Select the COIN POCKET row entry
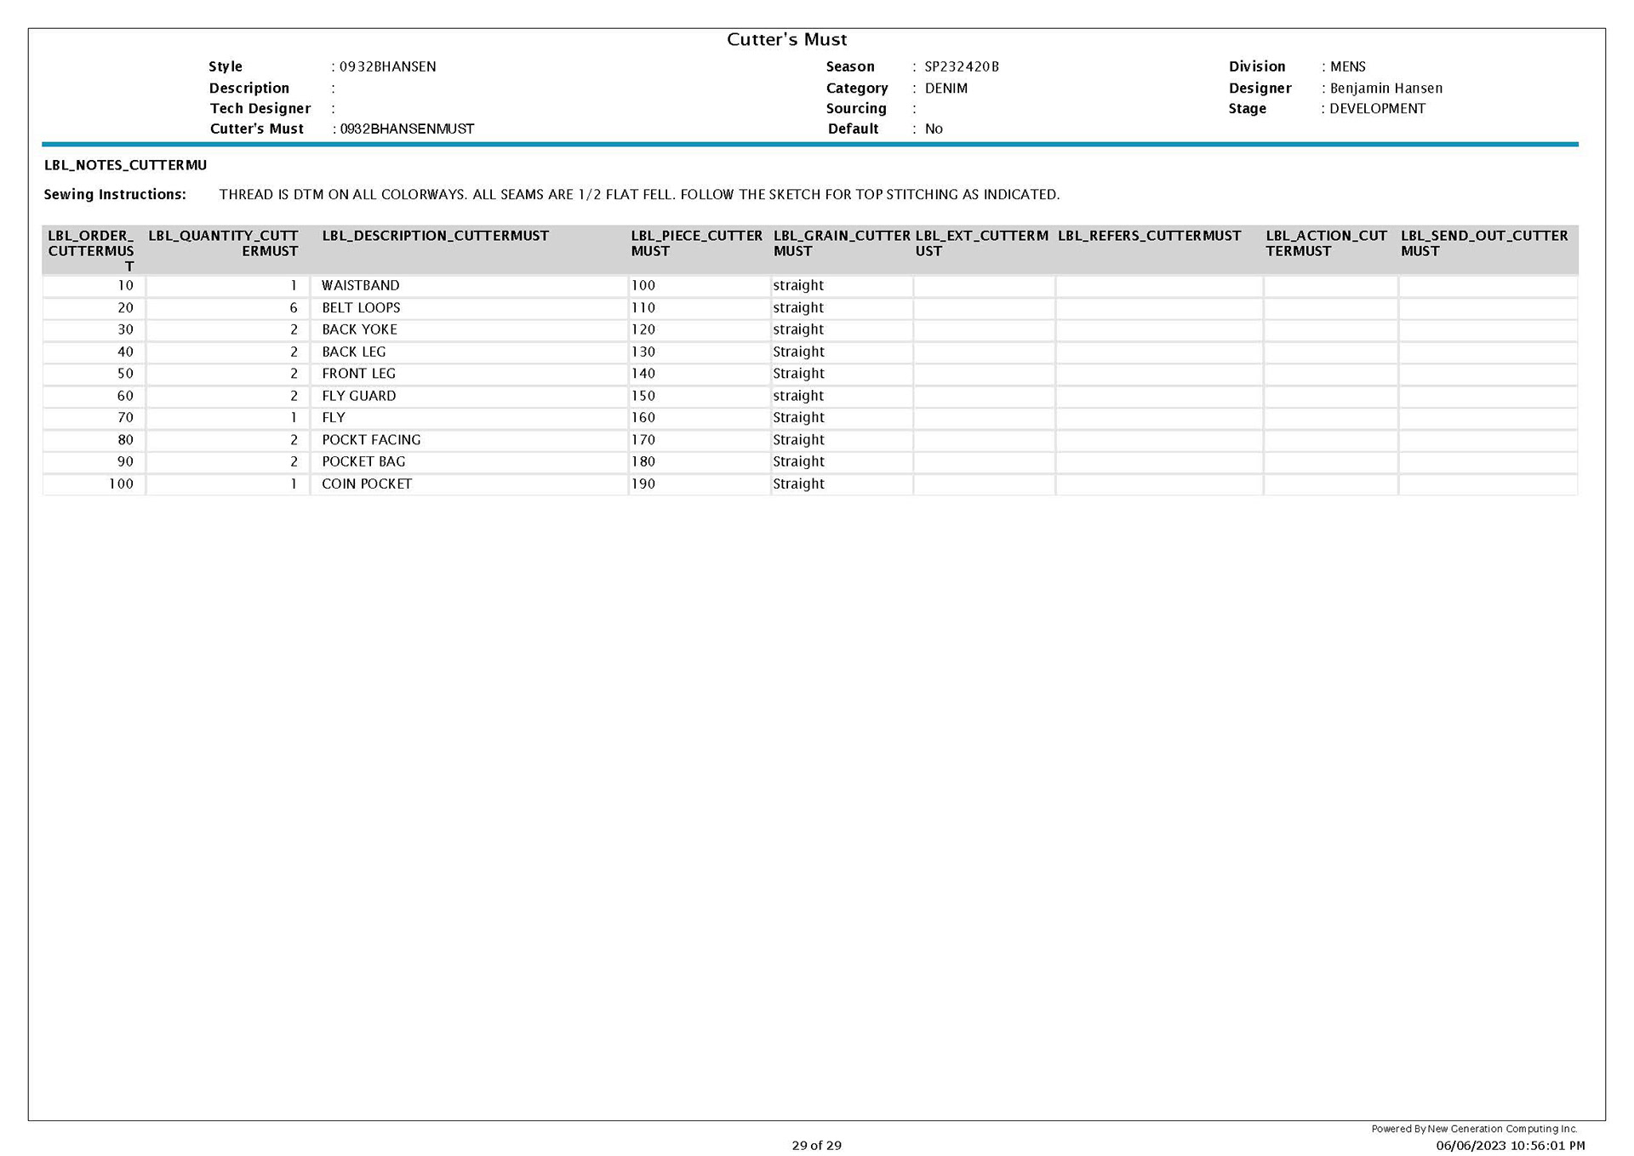 tap(367, 484)
